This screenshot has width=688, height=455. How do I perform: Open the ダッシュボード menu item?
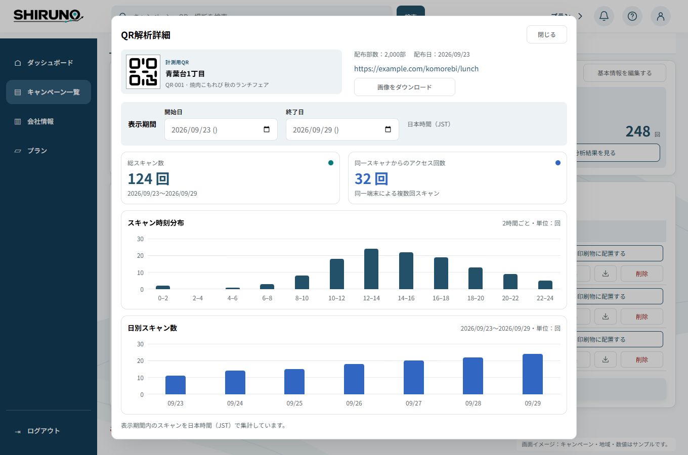coord(49,63)
